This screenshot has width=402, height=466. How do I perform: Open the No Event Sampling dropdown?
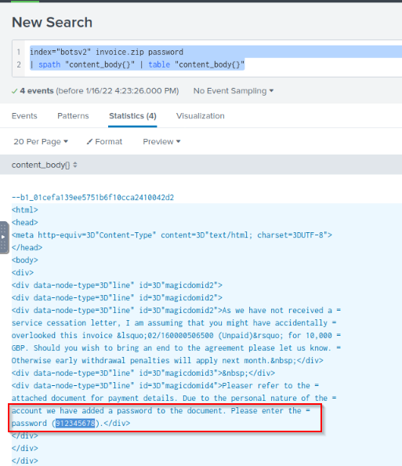[234, 91]
